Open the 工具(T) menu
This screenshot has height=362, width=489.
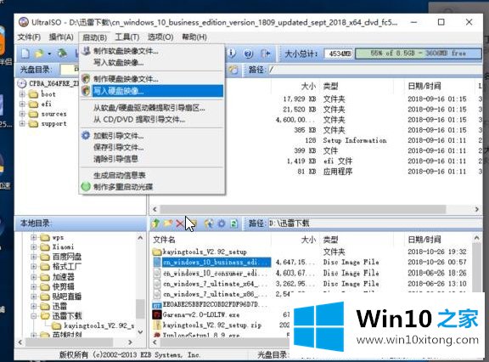(127, 37)
